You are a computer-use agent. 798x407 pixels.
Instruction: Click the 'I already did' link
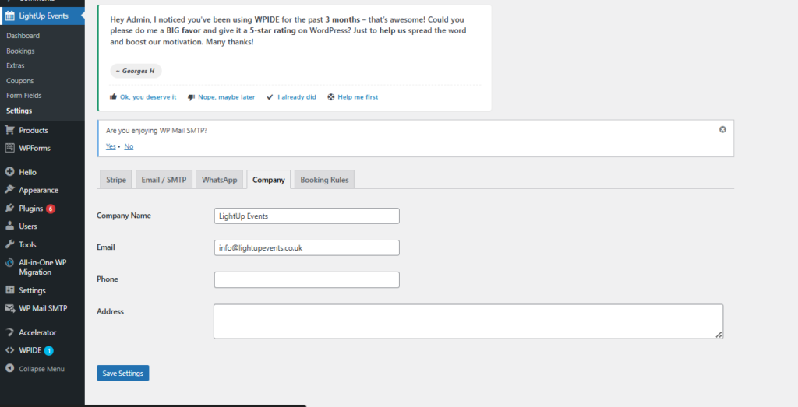point(297,97)
